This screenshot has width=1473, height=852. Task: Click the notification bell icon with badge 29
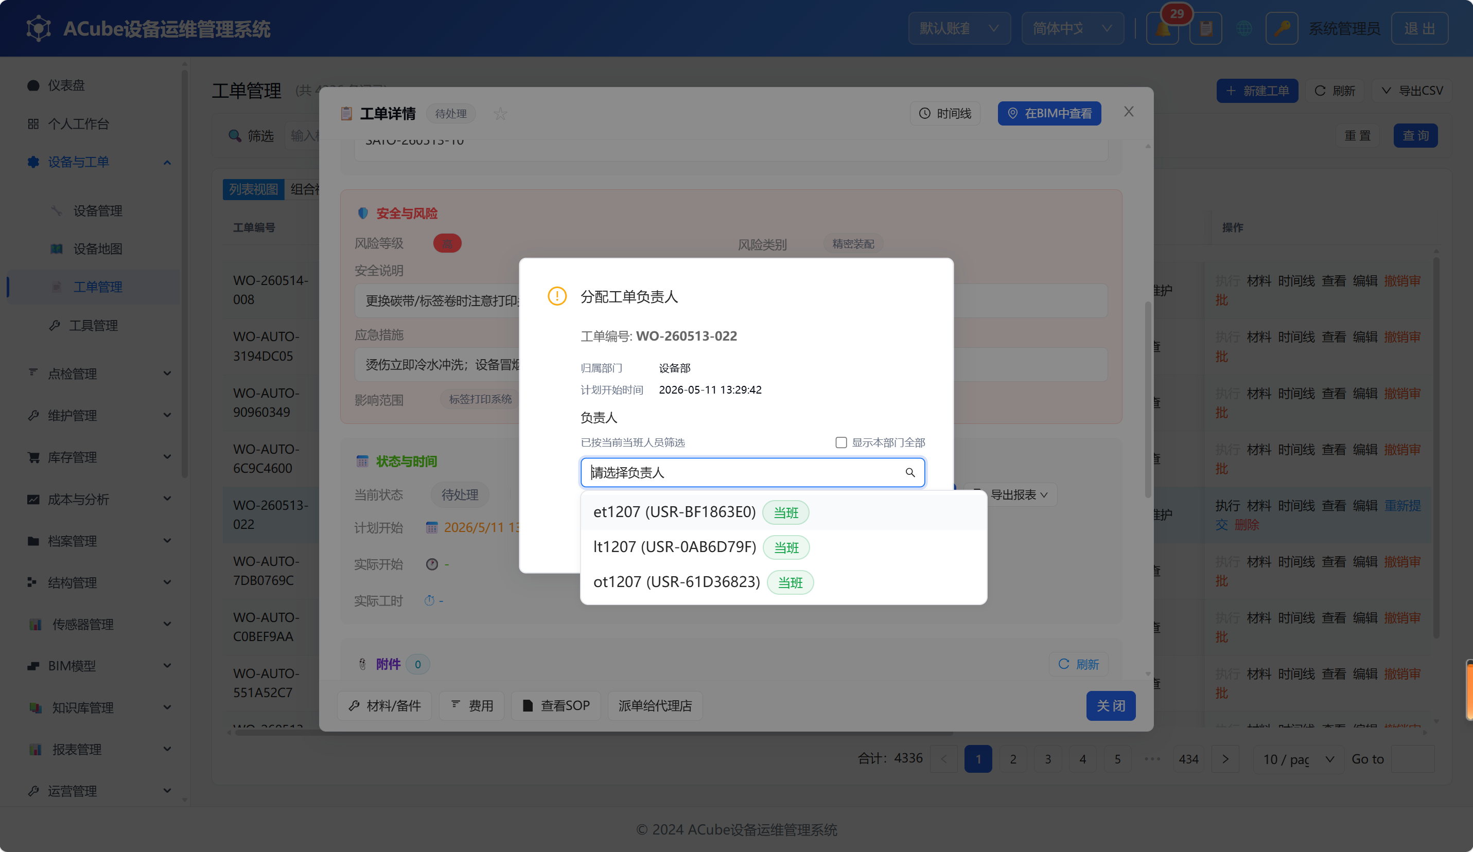coord(1162,28)
